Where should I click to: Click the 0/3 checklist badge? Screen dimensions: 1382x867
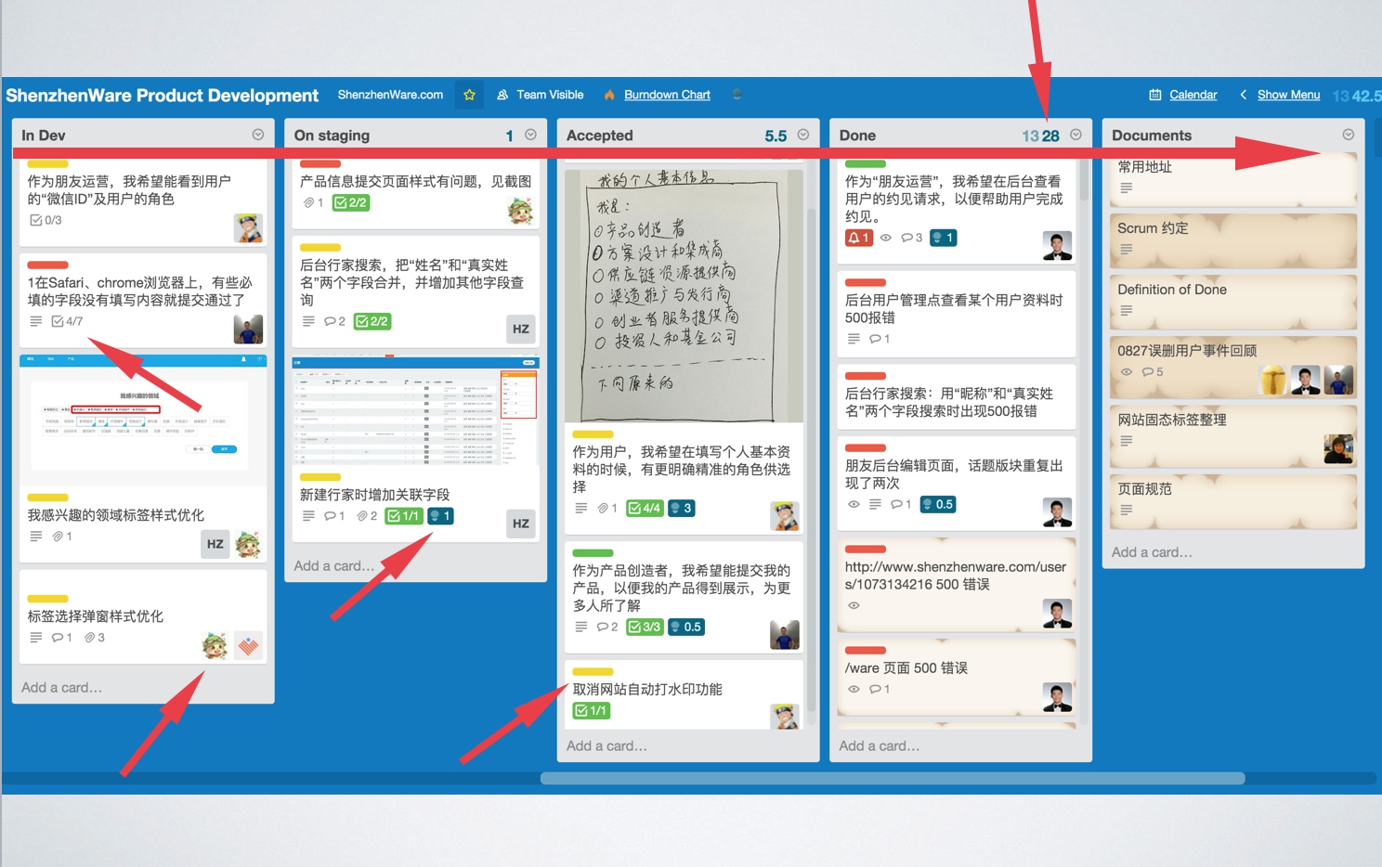pyautogui.click(x=46, y=221)
